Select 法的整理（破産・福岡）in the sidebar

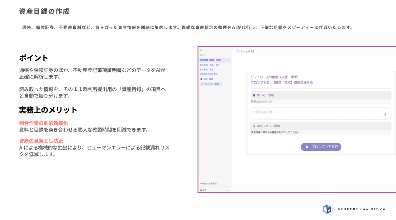pyautogui.click(x=210, y=65)
